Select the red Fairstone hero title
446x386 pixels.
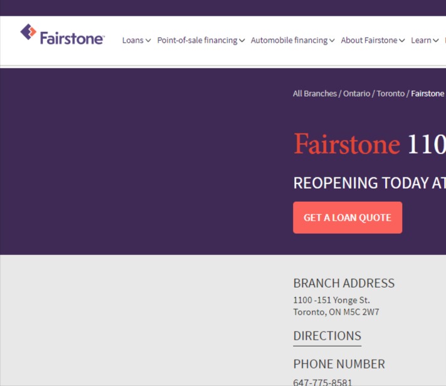click(347, 144)
